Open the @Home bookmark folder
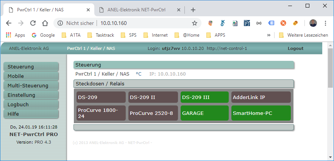 (187, 35)
